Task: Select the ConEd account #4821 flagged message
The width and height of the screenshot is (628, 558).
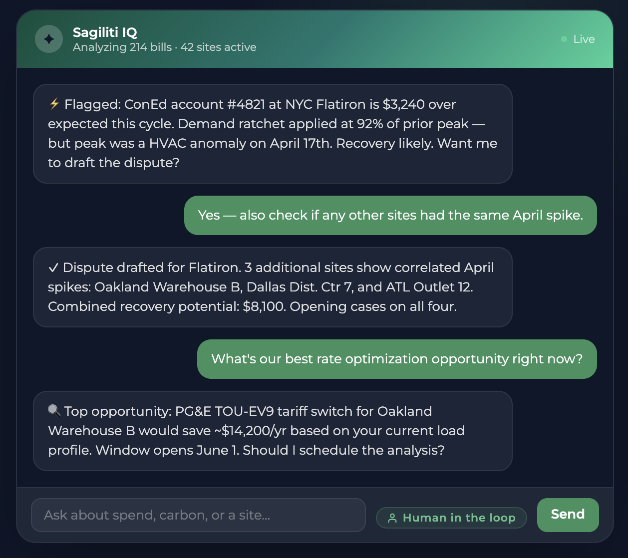Action: 273,134
